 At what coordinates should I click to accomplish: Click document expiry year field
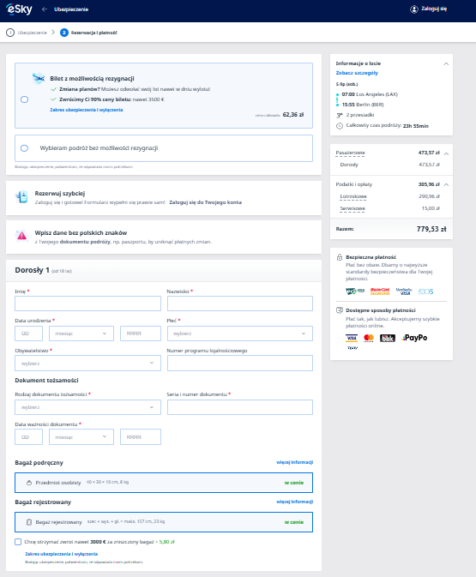click(x=141, y=436)
